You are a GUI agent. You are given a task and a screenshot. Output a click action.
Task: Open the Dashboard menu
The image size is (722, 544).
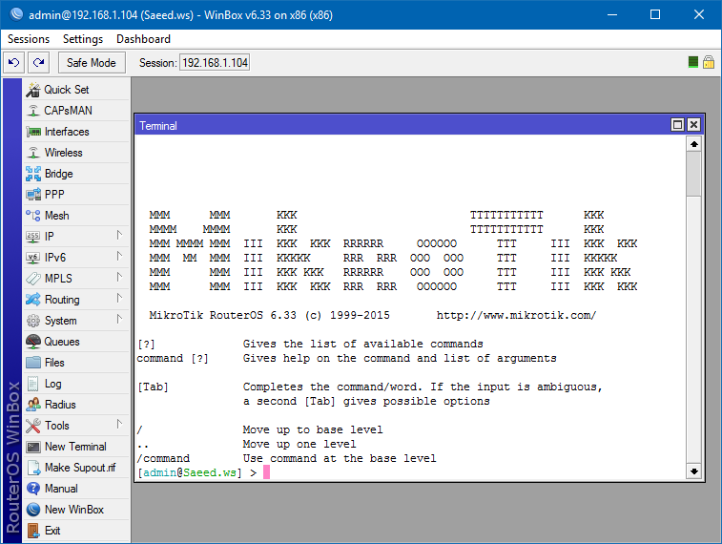tap(143, 39)
